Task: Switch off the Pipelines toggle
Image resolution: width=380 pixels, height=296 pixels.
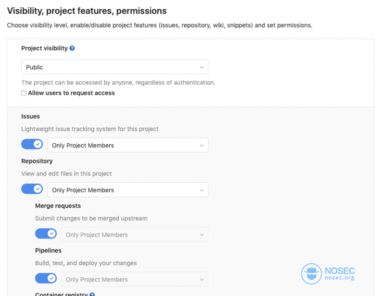Action: point(46,278)
